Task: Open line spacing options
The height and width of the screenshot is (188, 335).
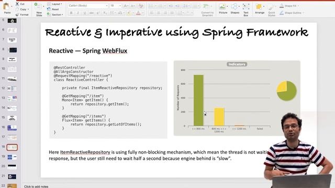Action: pos(185,6)
